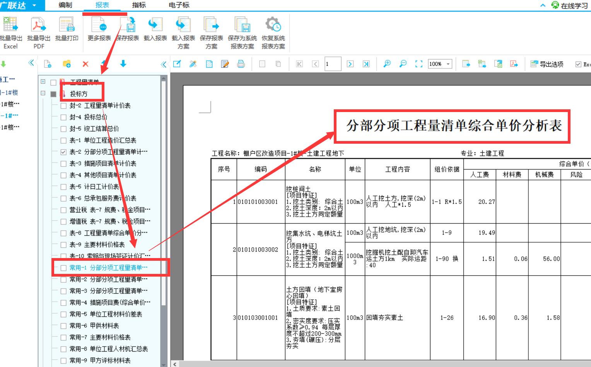The height and width of the screenshot is (367, 591).
Task: Open the 广联达 logo dropdown arrow
Action: click(x=34, y=5)
